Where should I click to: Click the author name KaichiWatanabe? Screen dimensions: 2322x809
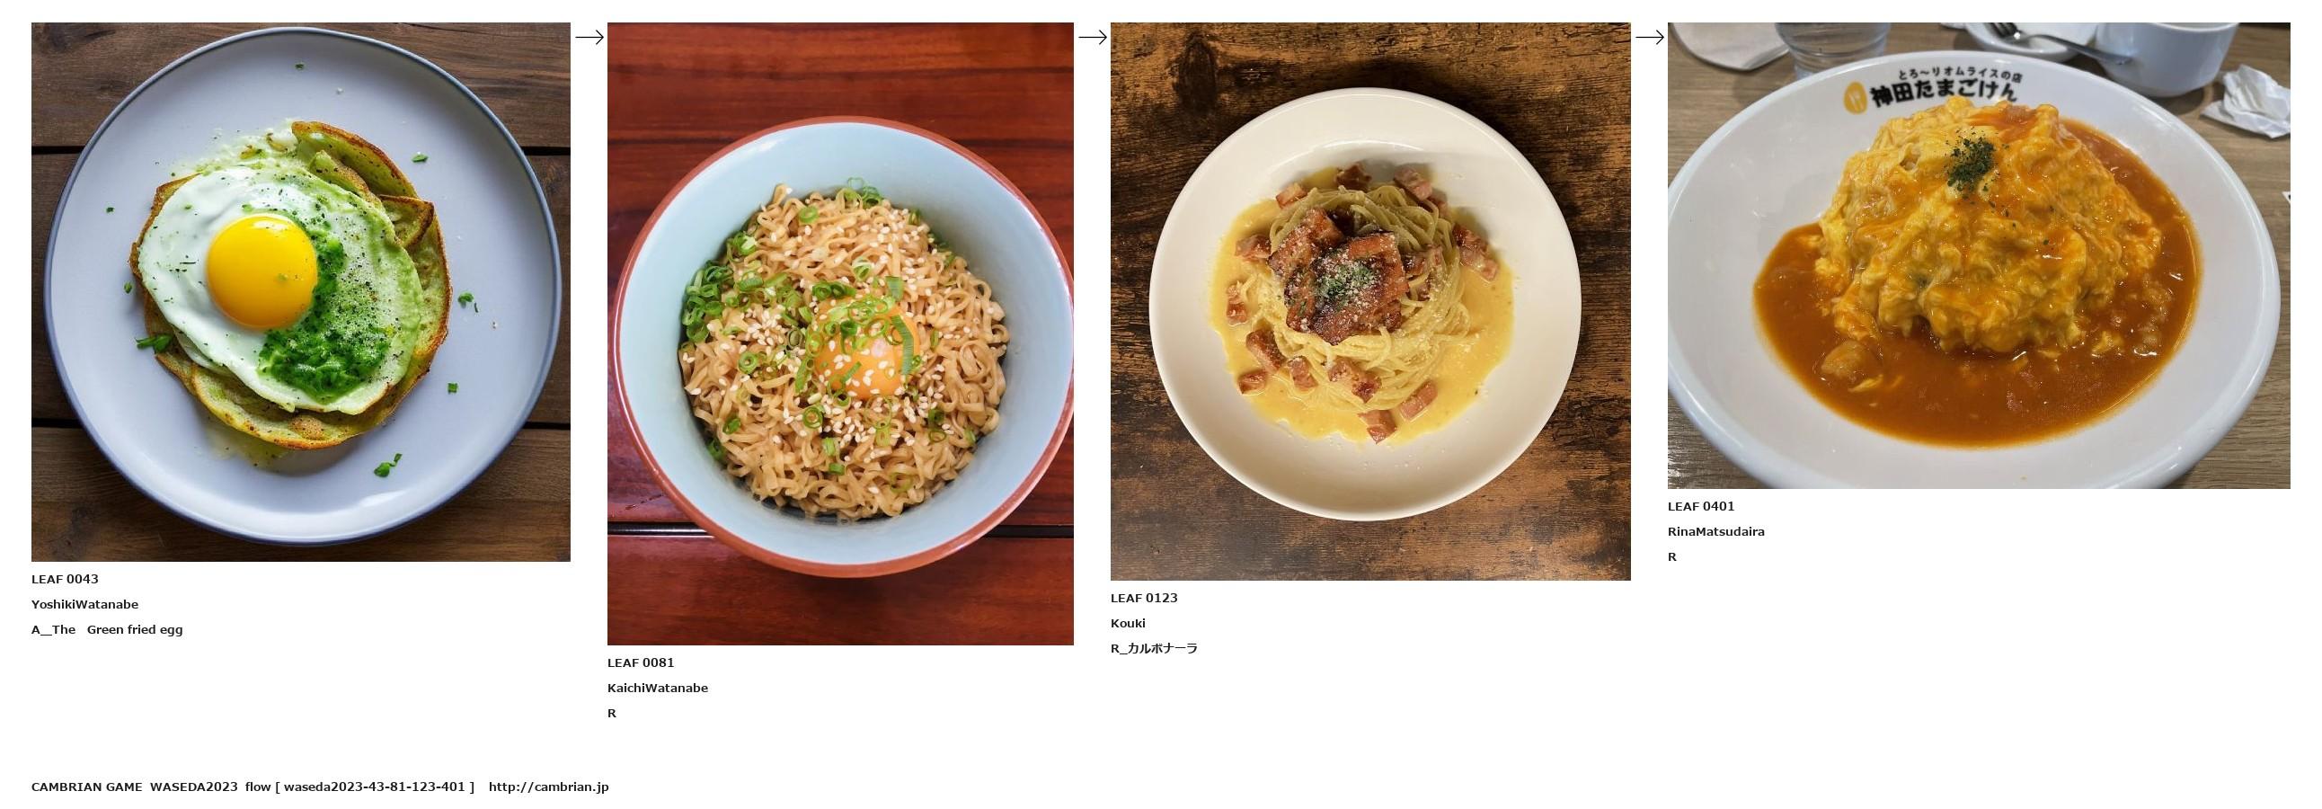click(x=658, y=688)
